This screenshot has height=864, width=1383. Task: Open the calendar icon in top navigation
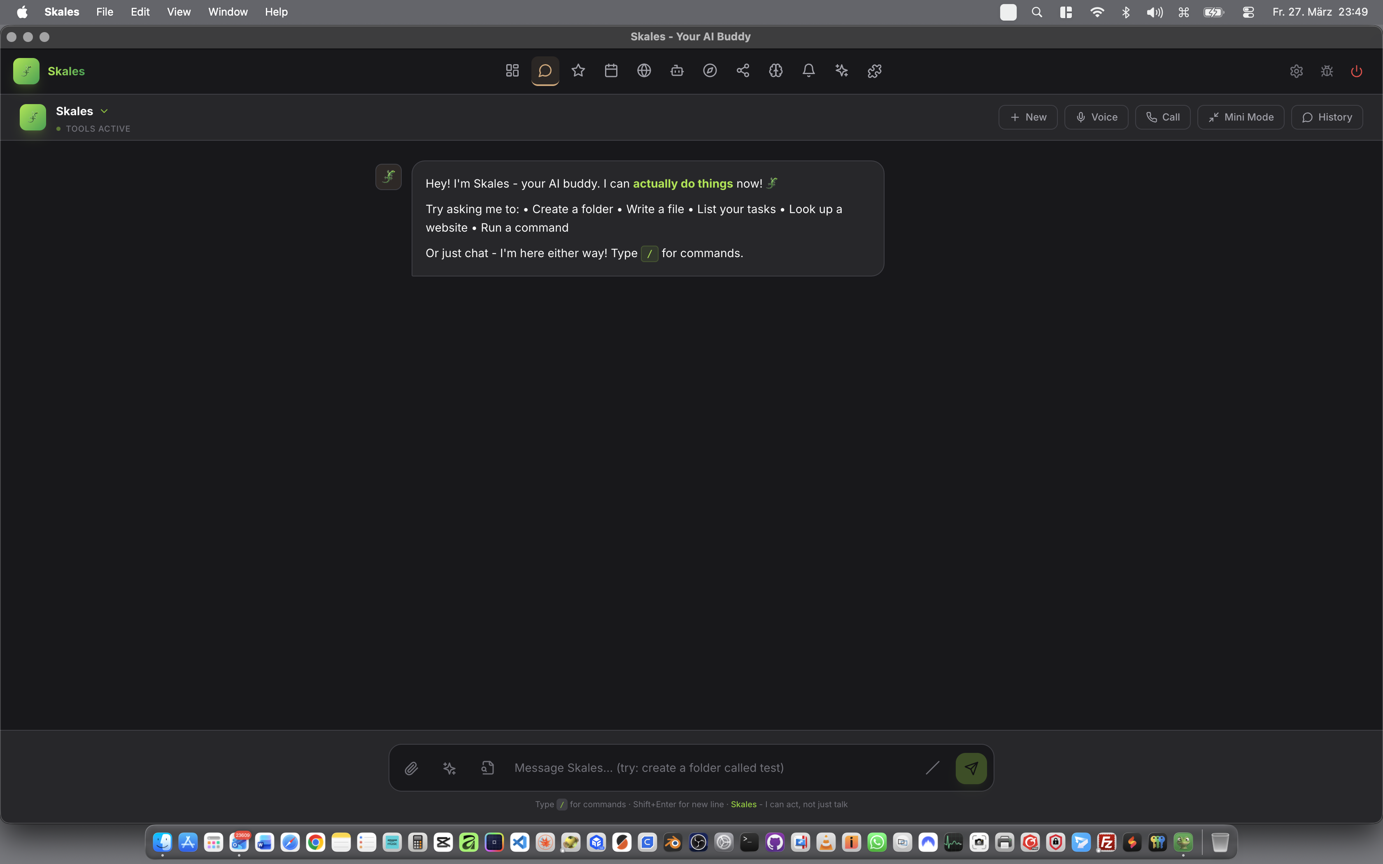pyautogui.click(x=611, y=71)
